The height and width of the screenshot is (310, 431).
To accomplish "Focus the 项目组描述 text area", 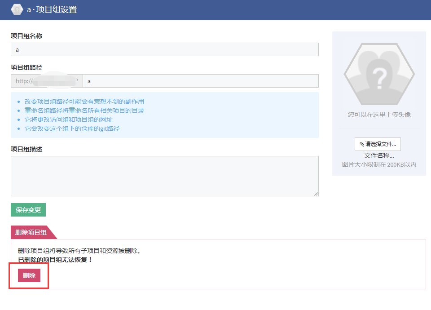I will click(x=164, y=176).
